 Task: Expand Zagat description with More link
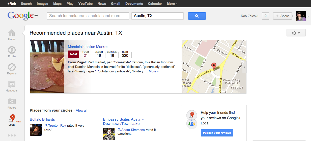(154, 71)
